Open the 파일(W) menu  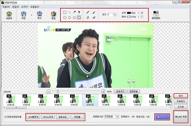click(6, 7)
